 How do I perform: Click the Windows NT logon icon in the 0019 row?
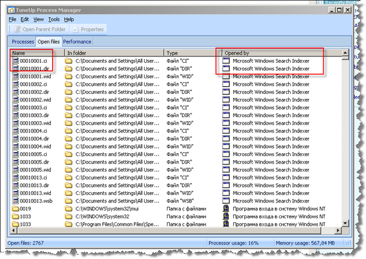pyautogui.click(x=226, y=209)
